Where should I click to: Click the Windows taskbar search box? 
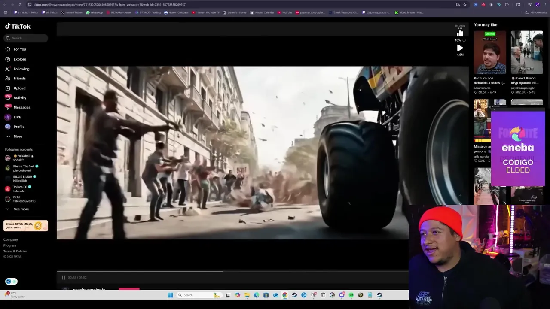[x=199, y=295]
